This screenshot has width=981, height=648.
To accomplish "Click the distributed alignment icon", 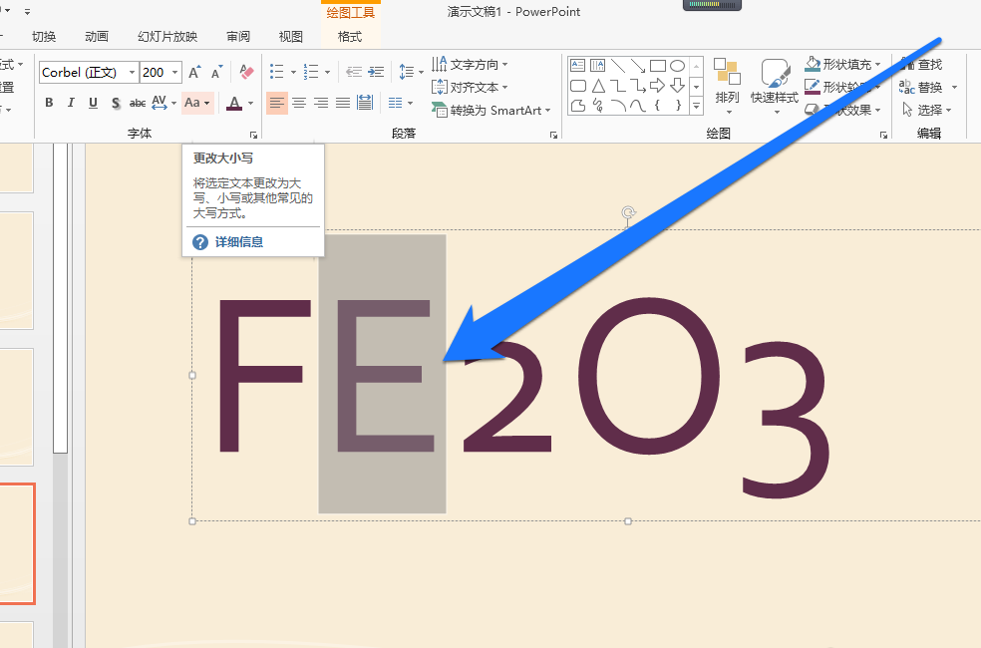I will pos(365,103).
